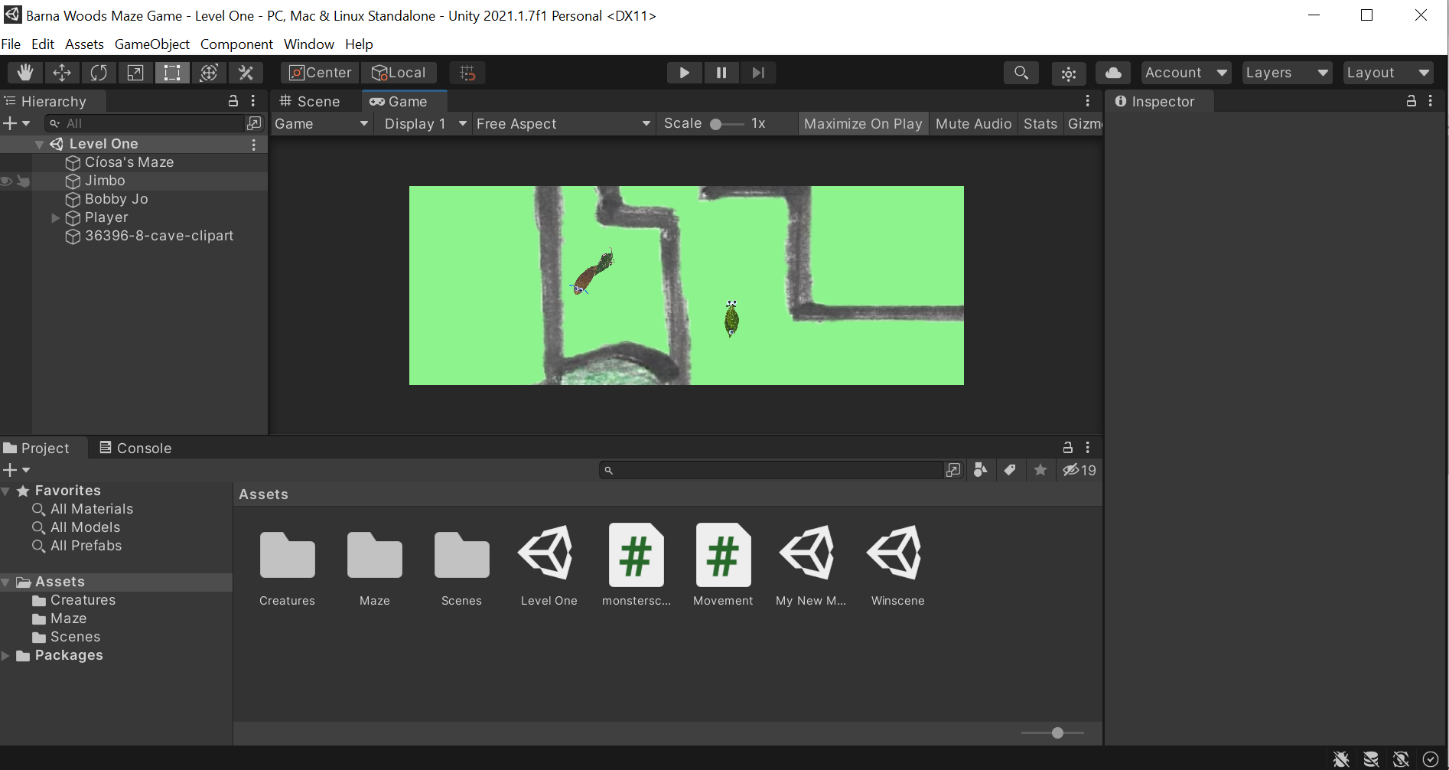This screenshot has height=770, width=1449.
Task: Adjust the asset icon size slider
Action: pyautogui.click(x=1057, y=733)
